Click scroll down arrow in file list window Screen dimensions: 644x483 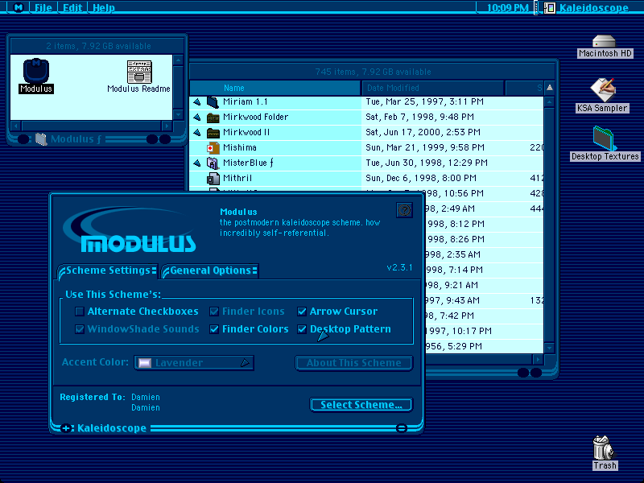click(550, 349)
